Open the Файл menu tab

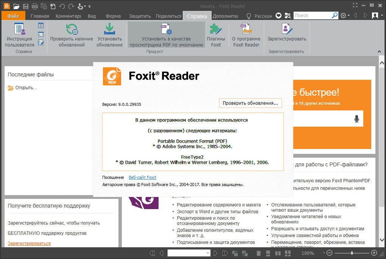[x=13, y=16]
